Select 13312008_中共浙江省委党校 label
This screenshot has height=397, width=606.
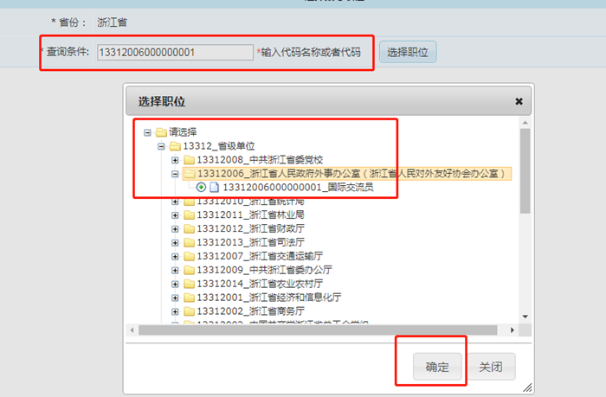click(260, 160)
